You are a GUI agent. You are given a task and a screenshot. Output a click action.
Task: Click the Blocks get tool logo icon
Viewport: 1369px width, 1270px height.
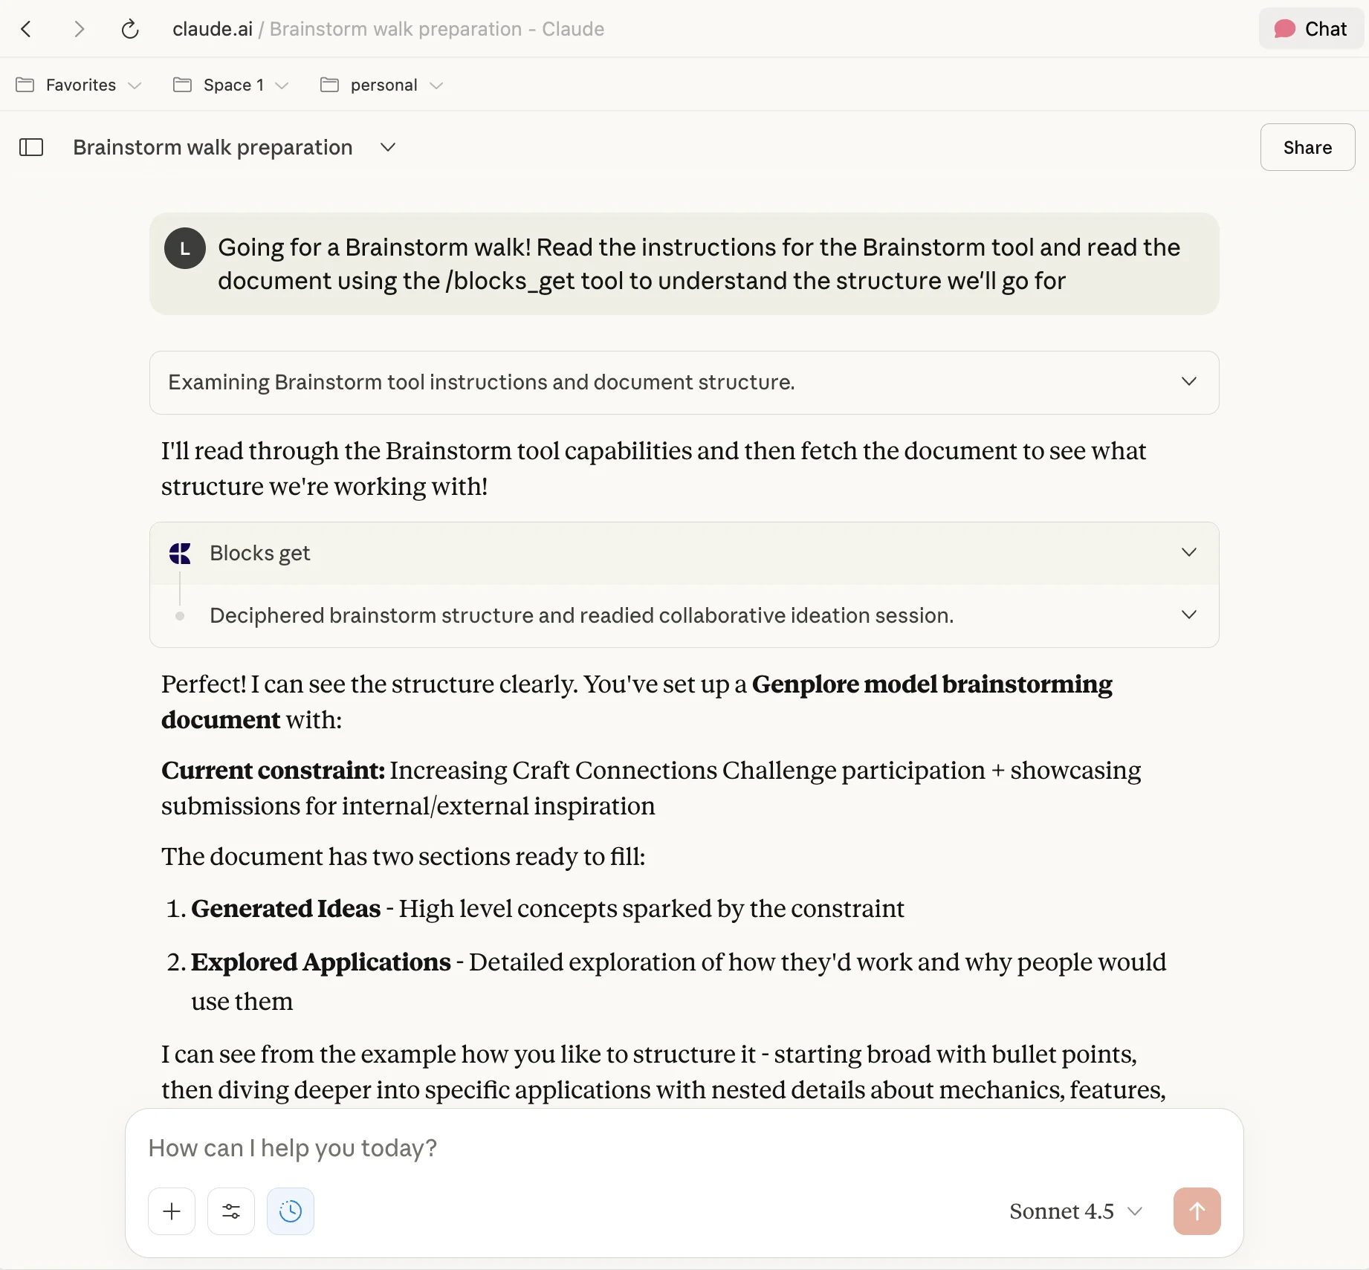pos(180,553)
